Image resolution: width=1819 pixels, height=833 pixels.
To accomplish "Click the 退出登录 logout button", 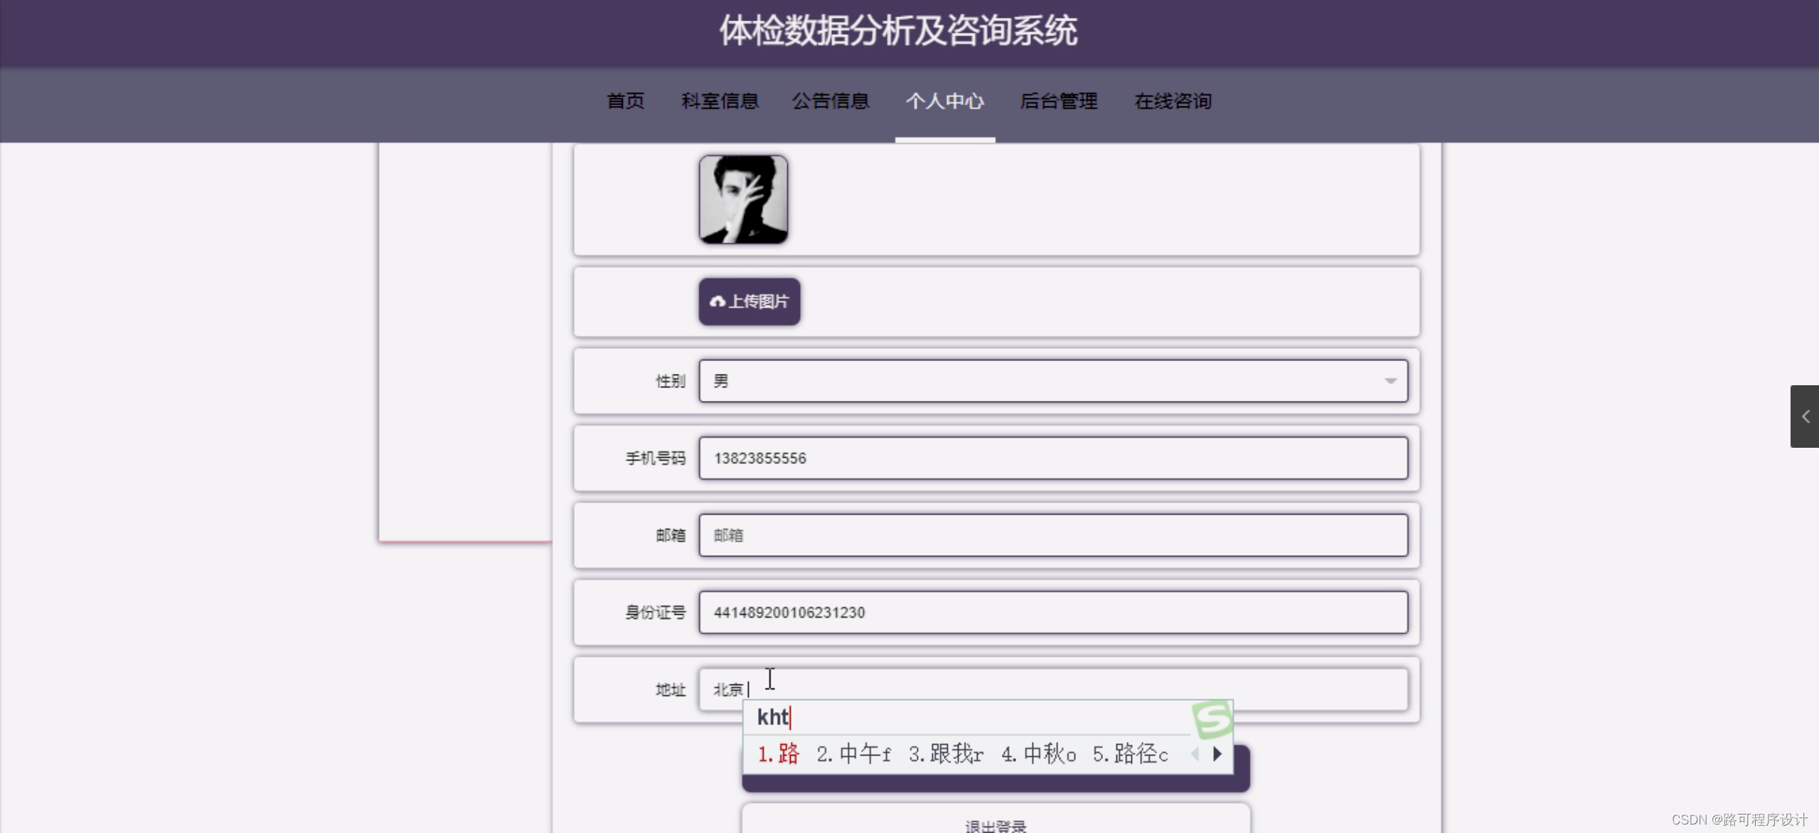I will coord(996,824).
